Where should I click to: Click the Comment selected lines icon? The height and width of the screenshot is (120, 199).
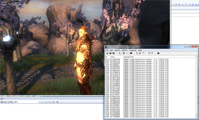[183, 5]
